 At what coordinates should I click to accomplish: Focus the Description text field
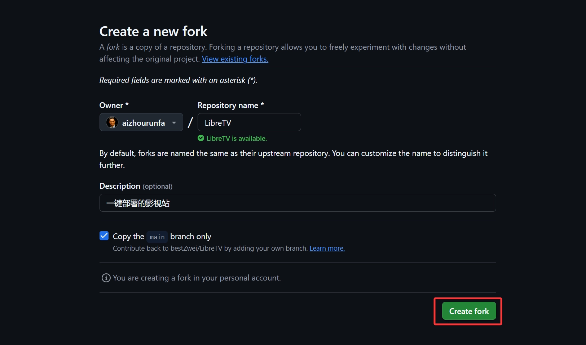tap(298, 203)
